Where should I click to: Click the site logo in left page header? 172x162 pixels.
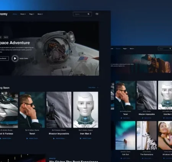click(x=4, y=14)
